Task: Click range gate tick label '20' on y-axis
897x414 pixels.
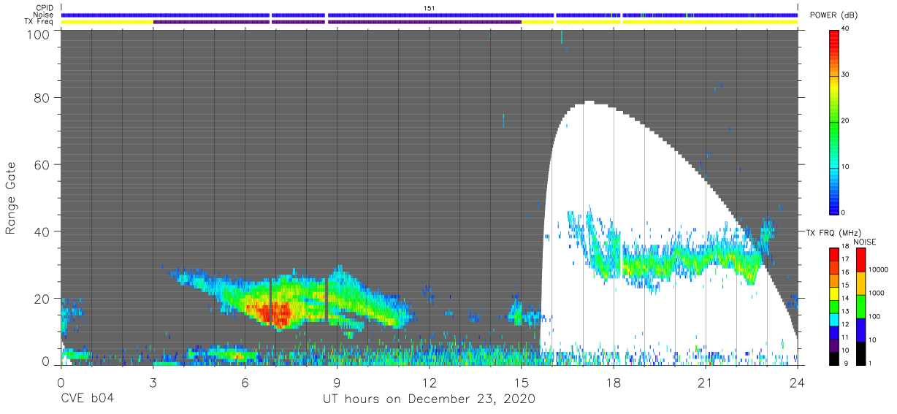Action: click(x=43, y=299)
